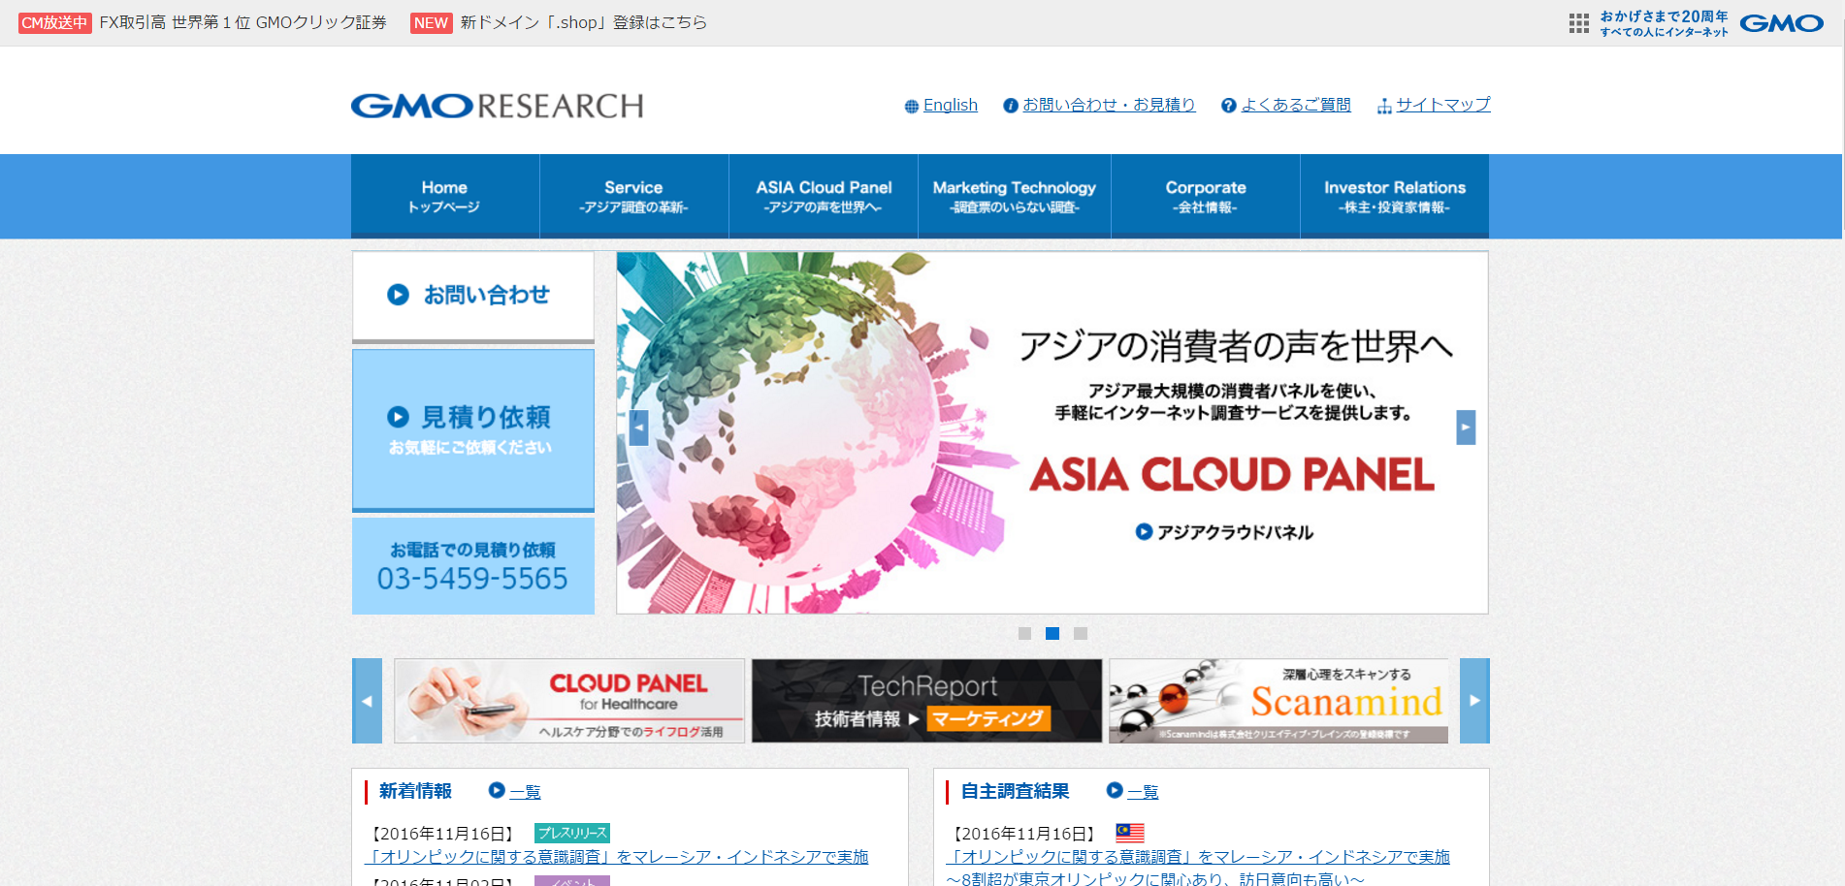Go to next slide in main banner
The width and height of the screenshot is (1845, 886).
click(1466, 427)
